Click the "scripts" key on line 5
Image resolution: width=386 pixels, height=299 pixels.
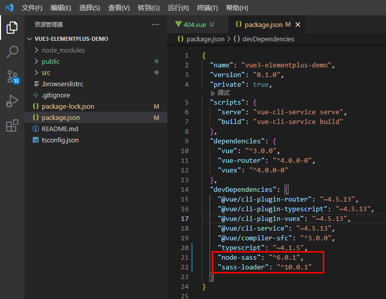(x=227, y=103)
